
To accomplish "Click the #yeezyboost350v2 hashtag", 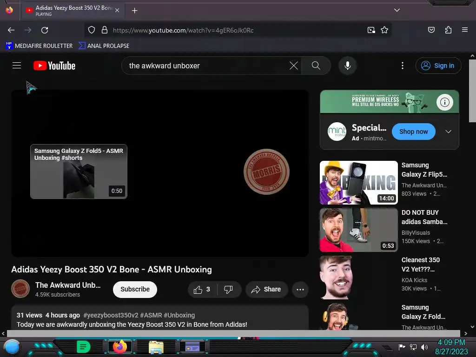I will click(111, 315).
